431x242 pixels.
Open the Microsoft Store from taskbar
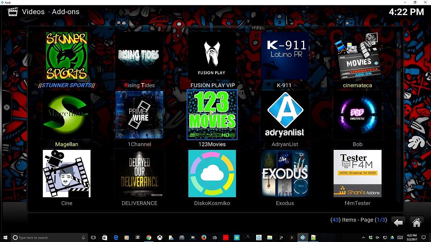(x=104, y=238)
